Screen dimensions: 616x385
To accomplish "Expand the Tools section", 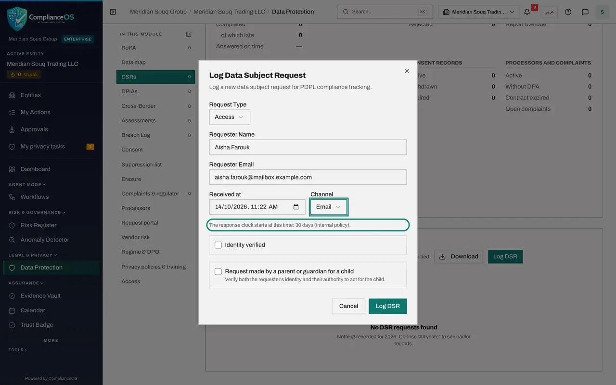I will [x=18, y=350].
